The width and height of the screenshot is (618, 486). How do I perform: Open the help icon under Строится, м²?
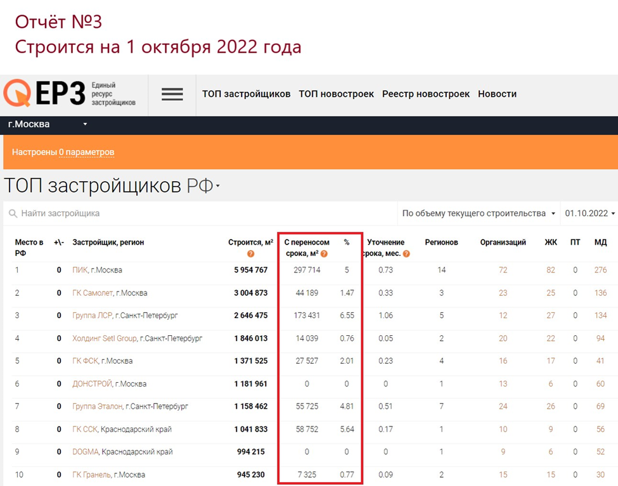pos(251,253)
